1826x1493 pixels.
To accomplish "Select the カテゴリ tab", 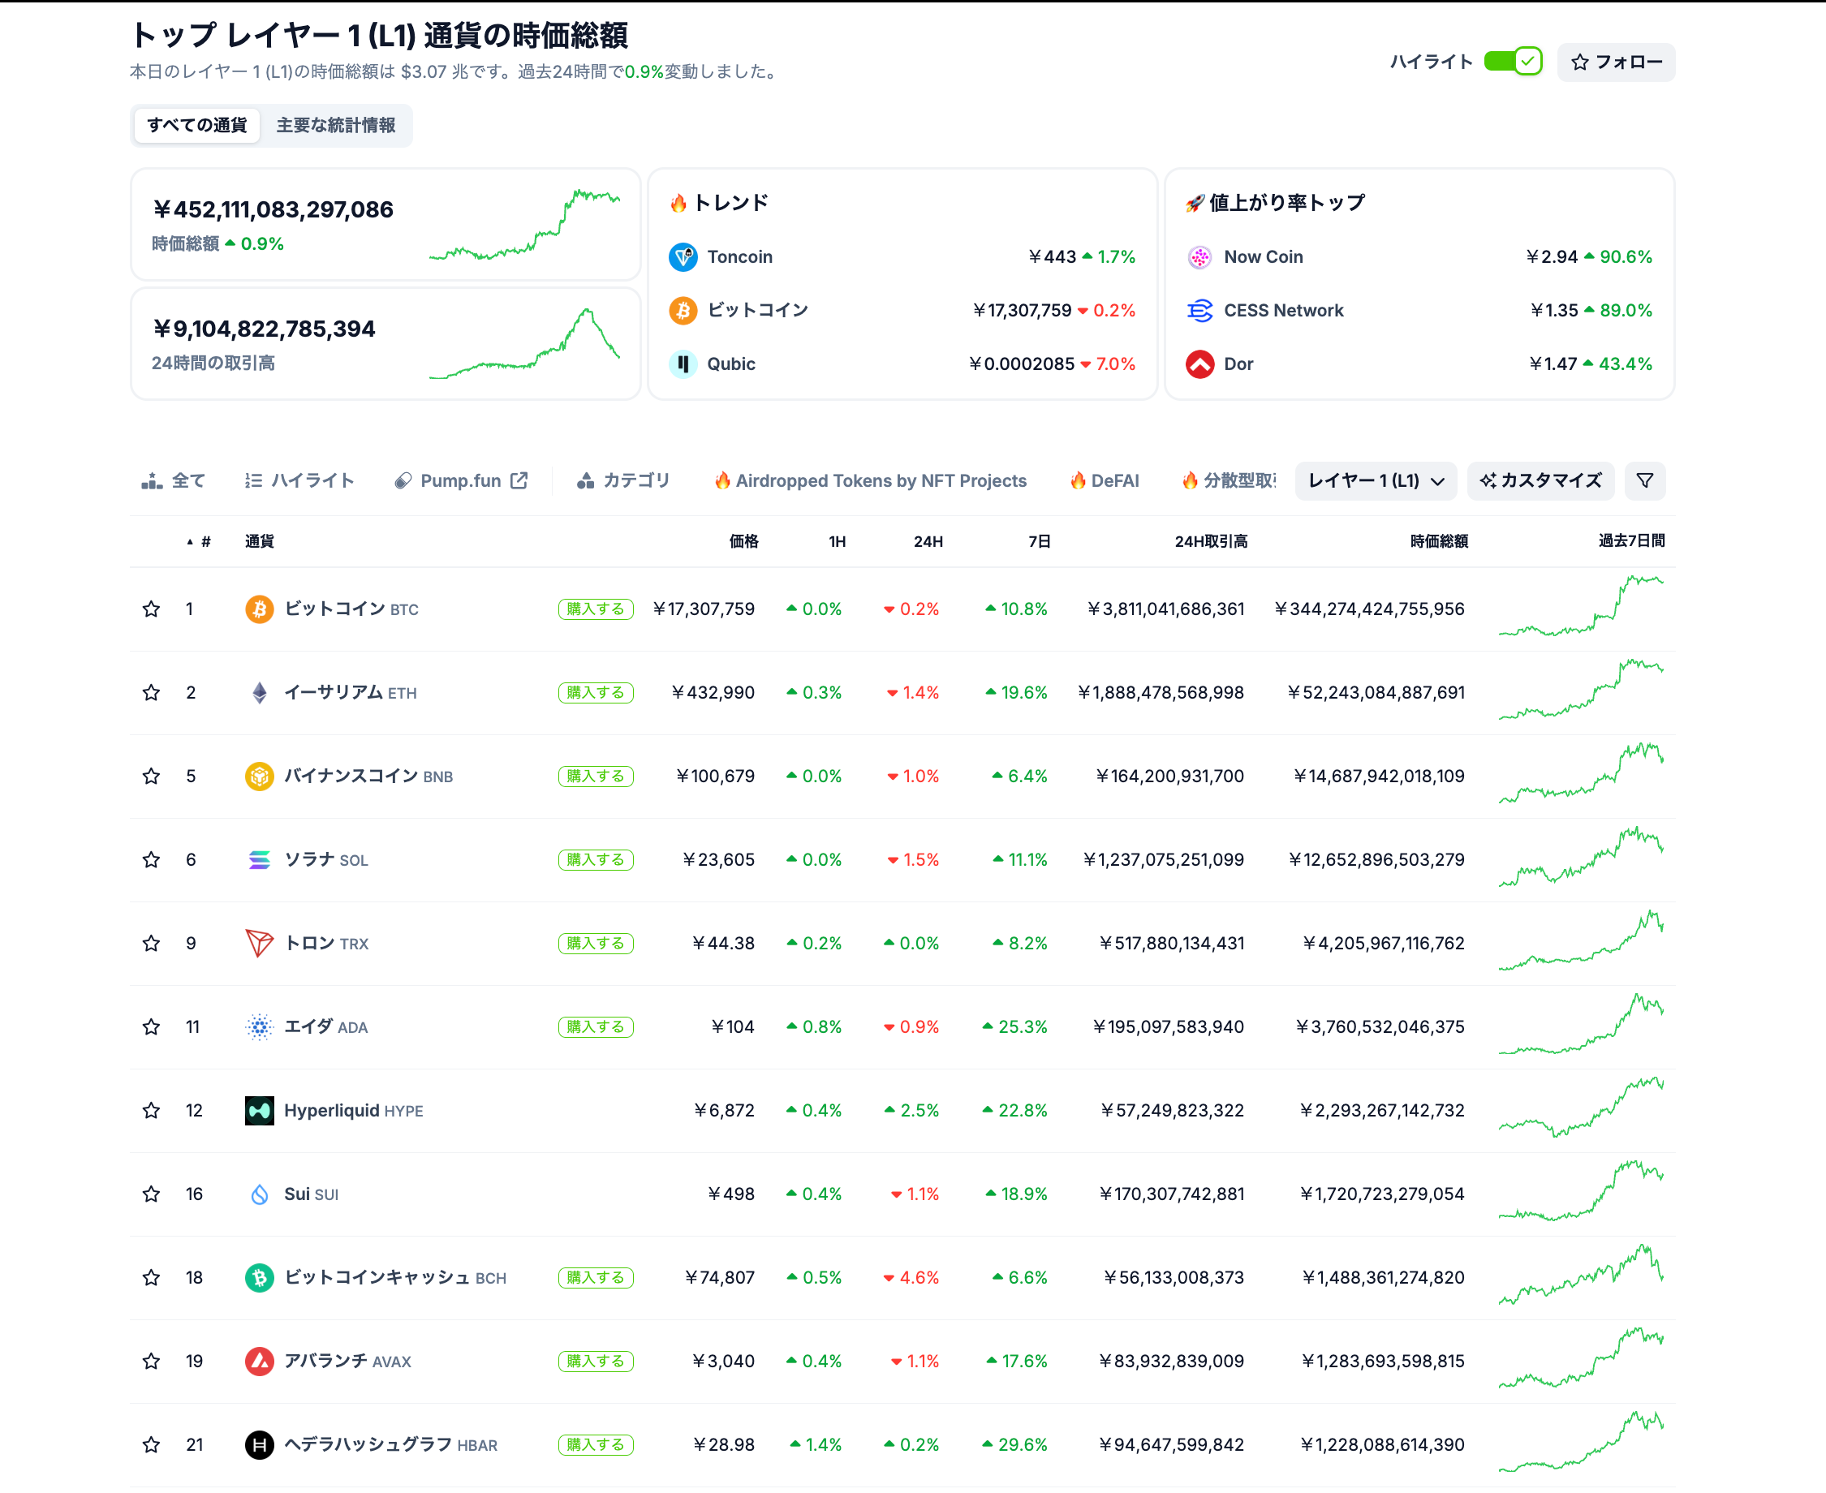I will coord(623,480).
